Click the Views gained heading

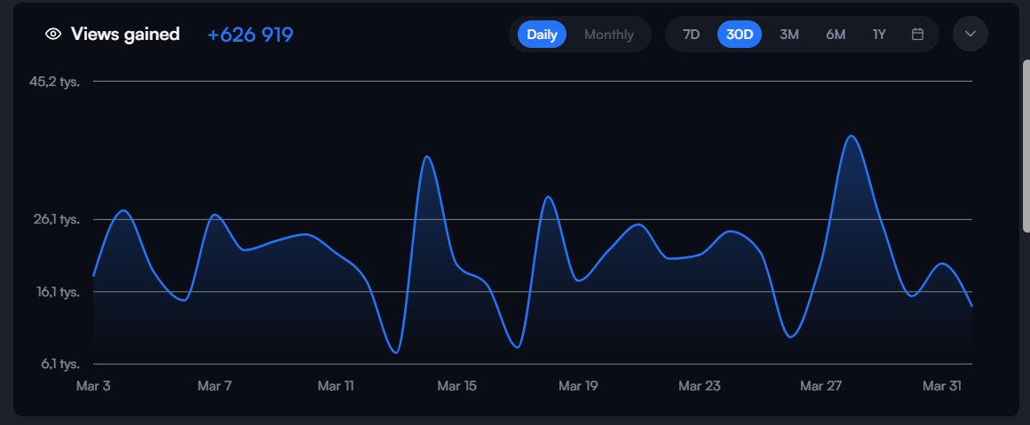(125, 34)
